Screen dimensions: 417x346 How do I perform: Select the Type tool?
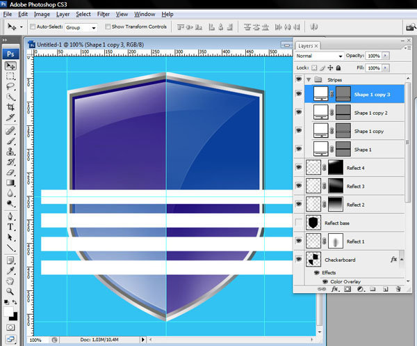[10, 227]
